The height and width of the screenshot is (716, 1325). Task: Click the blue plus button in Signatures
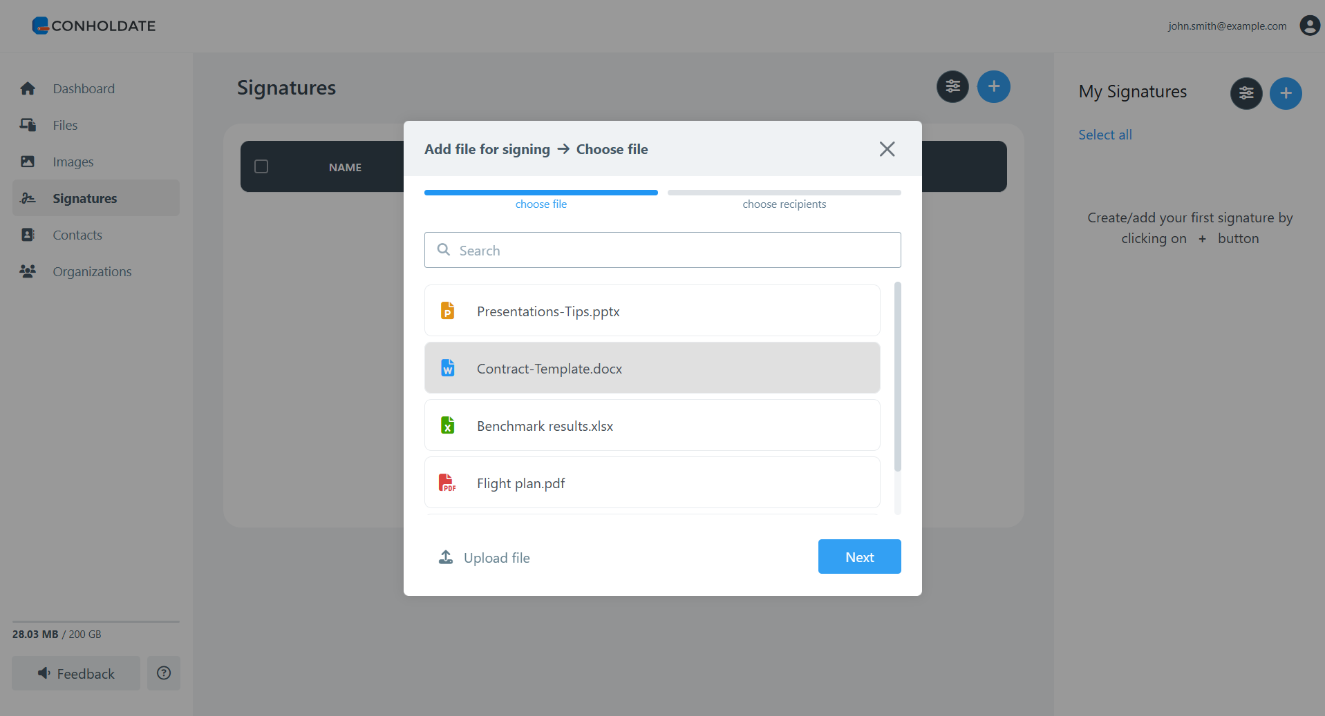pos(993,87)
